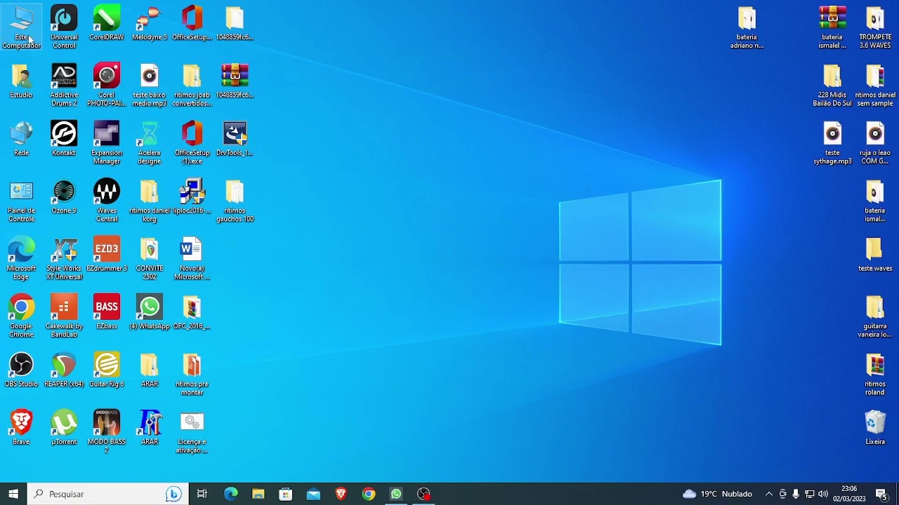The width and height of the screenshot is (899, 505).
Task: Select the Estudio user folder
Action: click(x=21, y=81)
